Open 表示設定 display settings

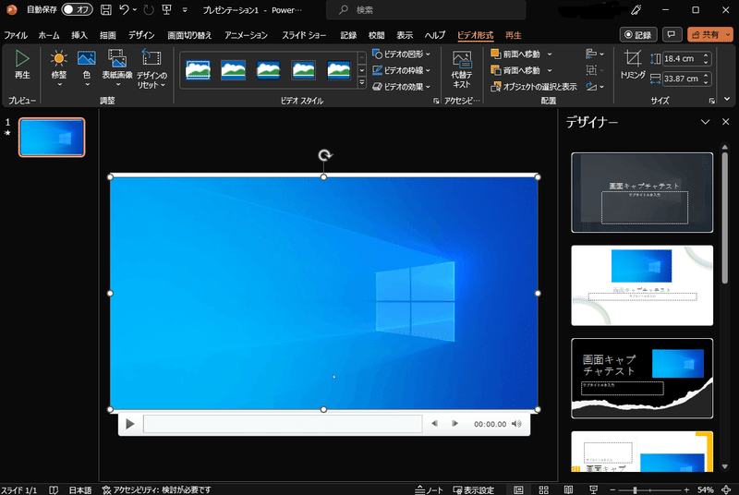474,489
